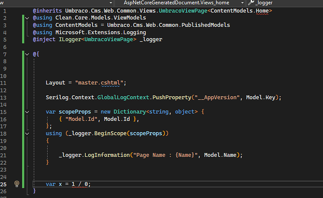Click the underlined Home type on line 1
Viewport: 323px width, 198px height.
click(x=262, y=11)
